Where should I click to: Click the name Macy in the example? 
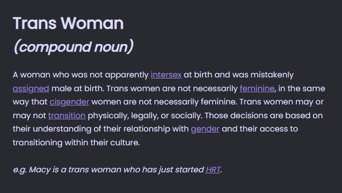click(x=40, y=170)
